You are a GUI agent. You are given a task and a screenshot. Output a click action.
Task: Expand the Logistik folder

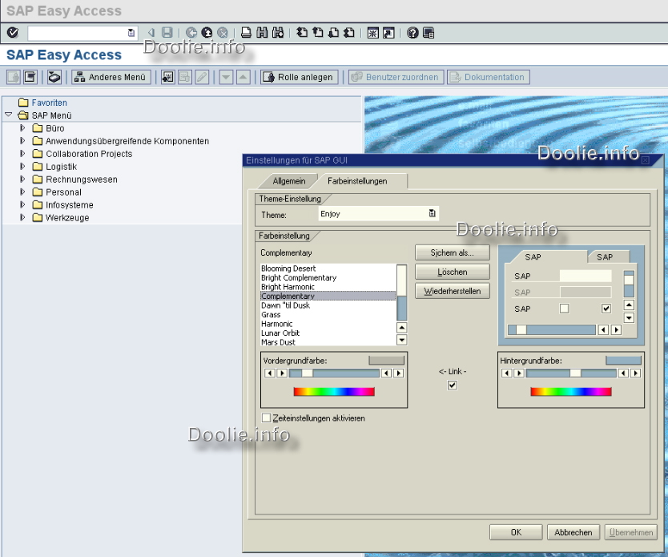(x=22, y=166)
